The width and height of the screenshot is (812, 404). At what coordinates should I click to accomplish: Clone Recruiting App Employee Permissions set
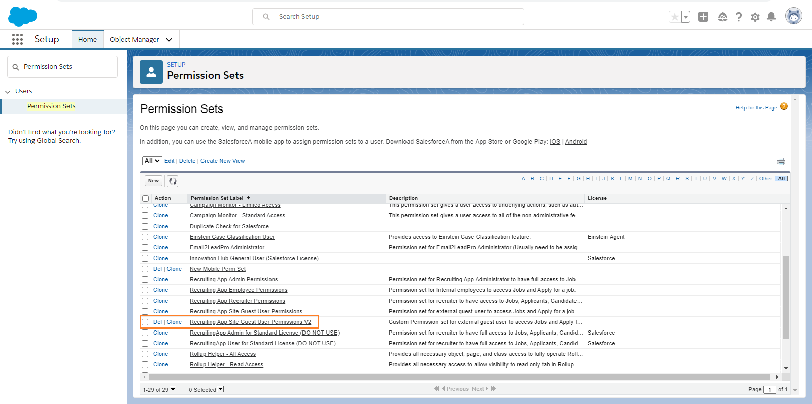(x=160, y=290)
